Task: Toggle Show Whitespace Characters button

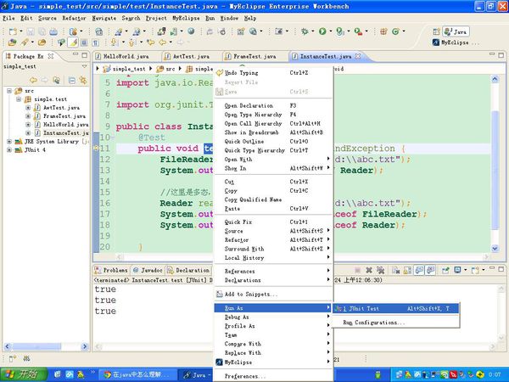Action: coord(95,42)
